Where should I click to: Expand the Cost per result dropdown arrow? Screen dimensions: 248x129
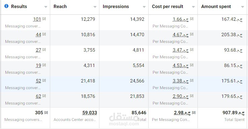193,7
